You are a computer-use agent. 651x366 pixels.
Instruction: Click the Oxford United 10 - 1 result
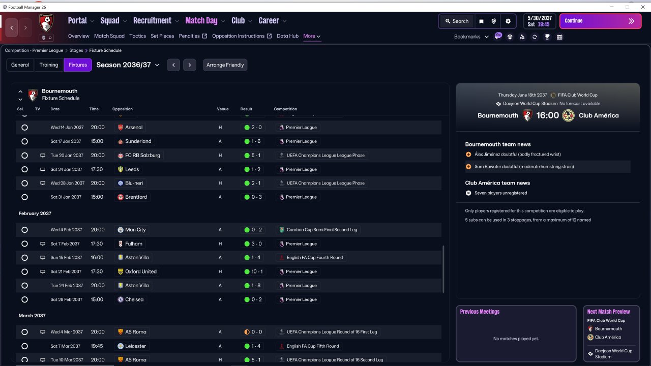pyautogui.click(x=253, y=272)
